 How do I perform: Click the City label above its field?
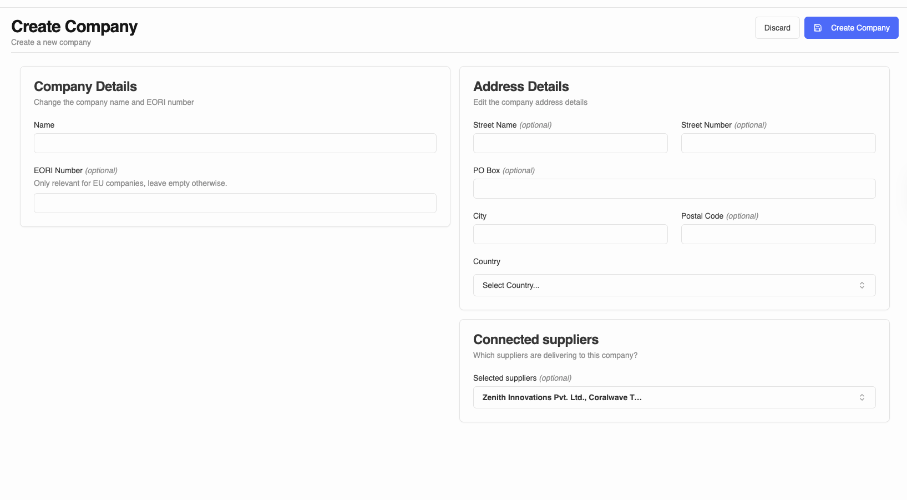click(x=480, y=216)
